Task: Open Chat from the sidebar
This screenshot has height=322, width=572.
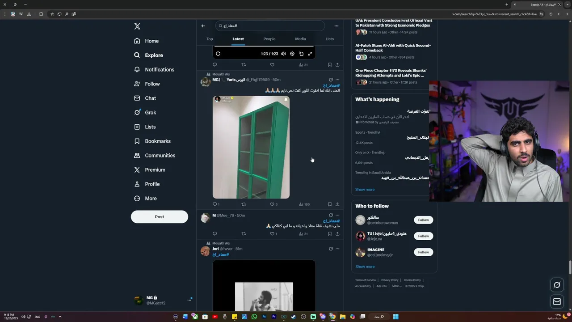Action: pos(145,98)
